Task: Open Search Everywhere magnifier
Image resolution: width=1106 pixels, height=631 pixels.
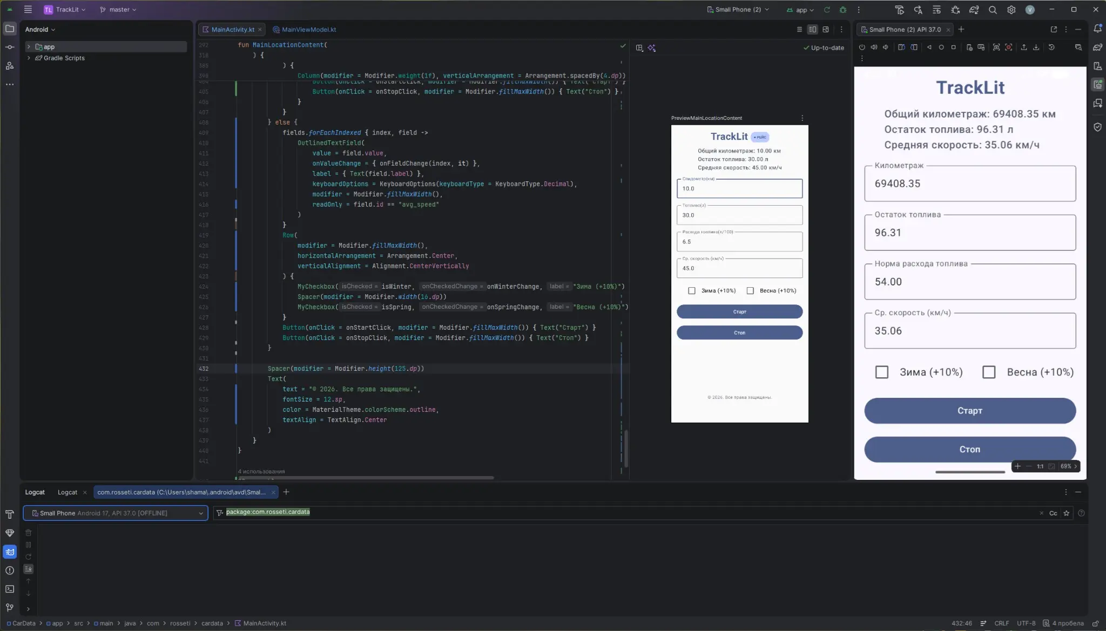Action: point(993,10)
